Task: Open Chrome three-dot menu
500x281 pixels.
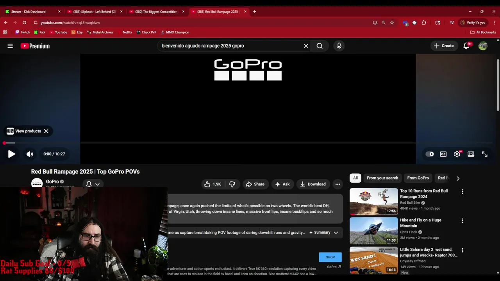Action: 494,23
